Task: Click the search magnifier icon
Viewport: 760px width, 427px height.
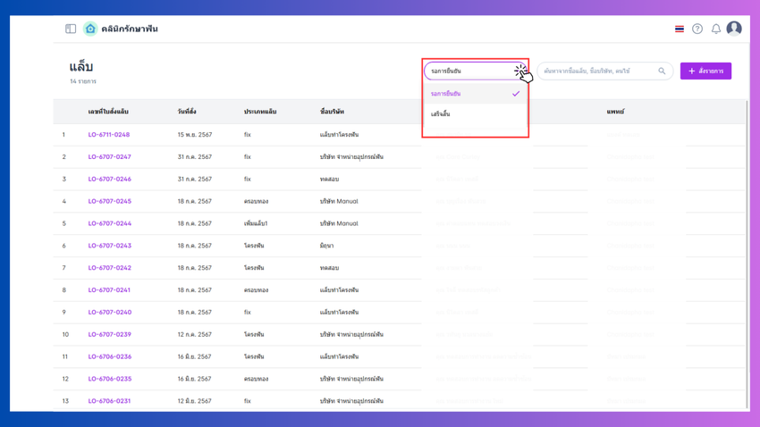Action: click(662, 71)
